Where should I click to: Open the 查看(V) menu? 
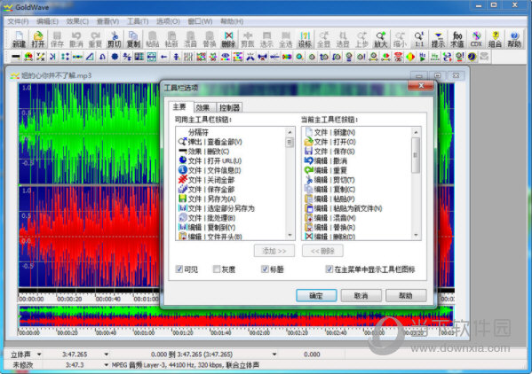(x=107, y=21)
